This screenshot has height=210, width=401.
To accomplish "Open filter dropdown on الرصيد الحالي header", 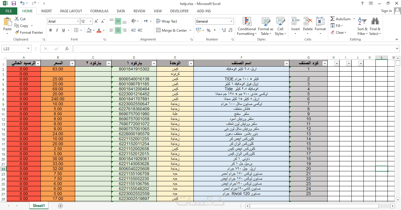I will pos(38,63).
